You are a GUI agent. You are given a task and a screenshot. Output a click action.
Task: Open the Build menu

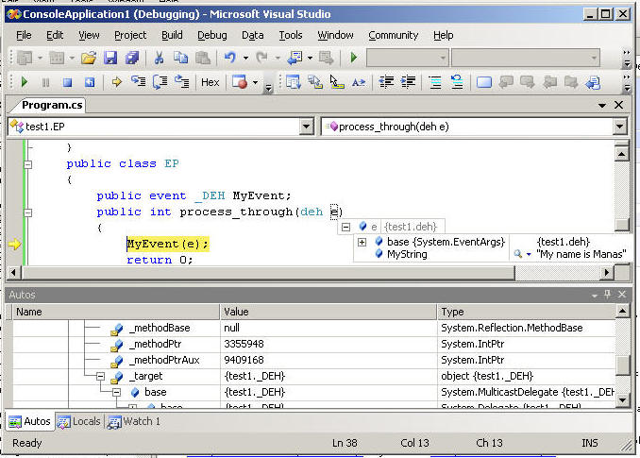(x=171, y=35)
